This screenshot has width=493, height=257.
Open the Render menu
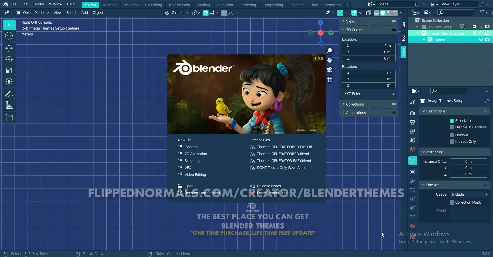(x=38, y=4)
